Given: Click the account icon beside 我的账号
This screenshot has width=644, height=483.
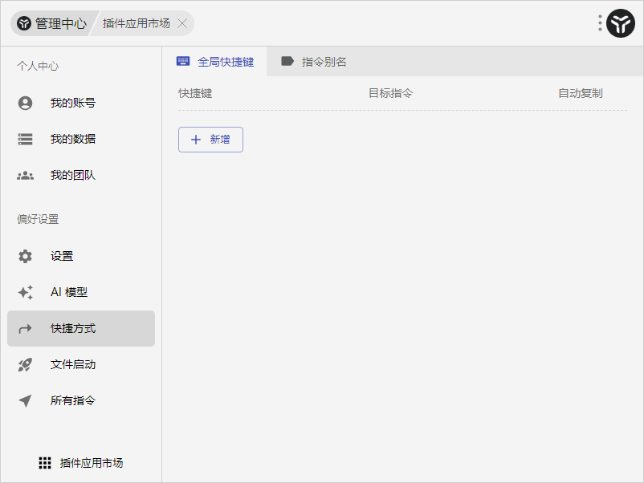Looking at the screenshot, I should [x=26, y=103].
